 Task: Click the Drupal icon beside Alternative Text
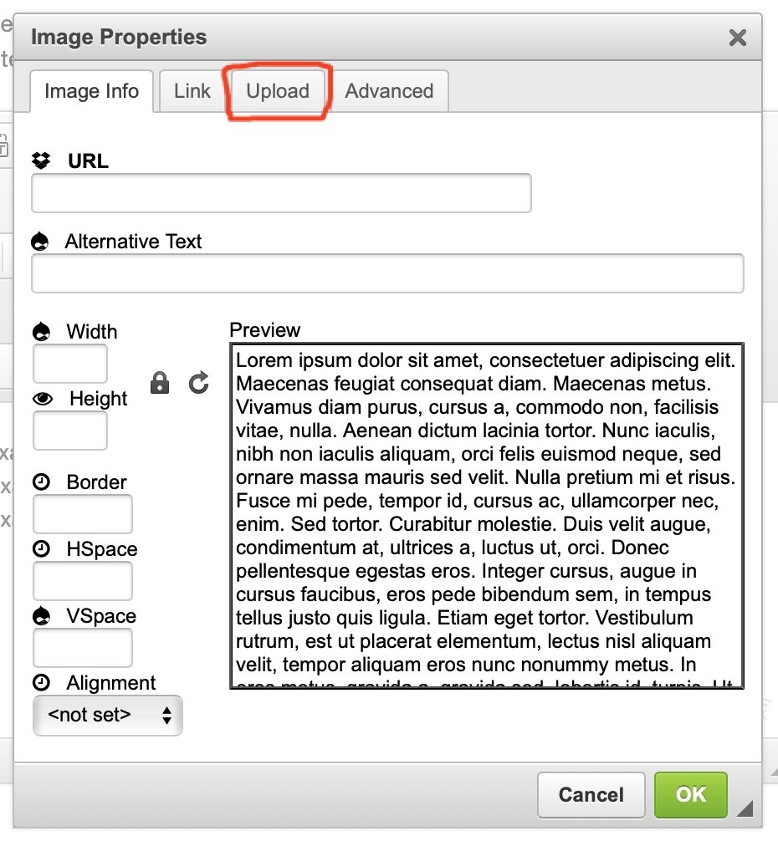click(40, 242)
